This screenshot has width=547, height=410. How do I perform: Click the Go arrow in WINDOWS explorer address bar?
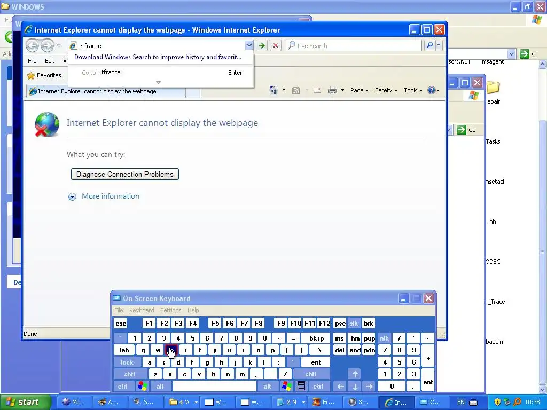pos(529,54)
